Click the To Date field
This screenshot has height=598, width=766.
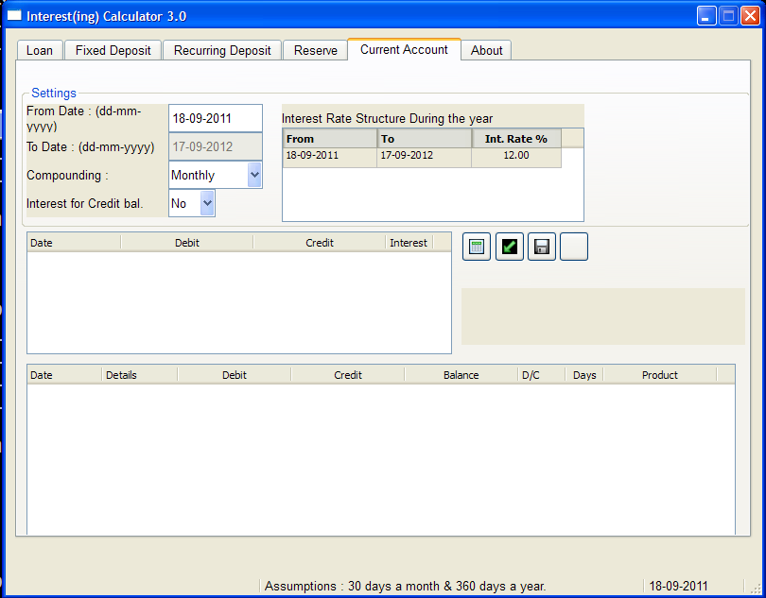(x=215, y=147)
